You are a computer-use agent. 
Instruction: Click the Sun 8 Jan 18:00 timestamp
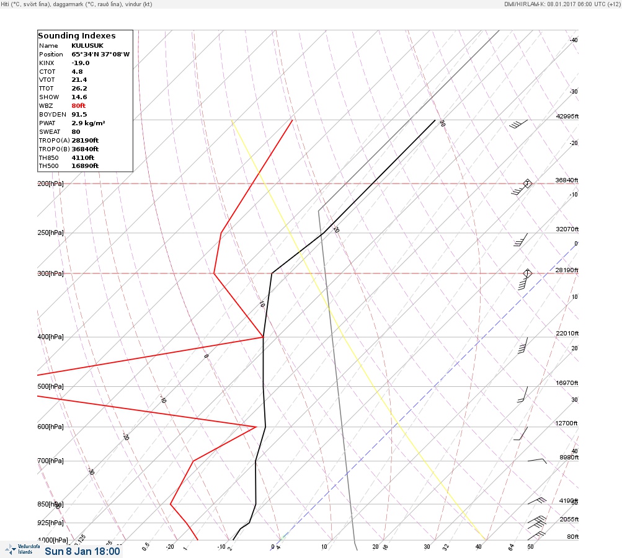click(x=82, y=551)
